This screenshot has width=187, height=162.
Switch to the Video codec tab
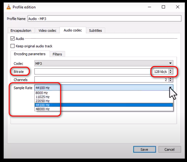click(47, 31)
